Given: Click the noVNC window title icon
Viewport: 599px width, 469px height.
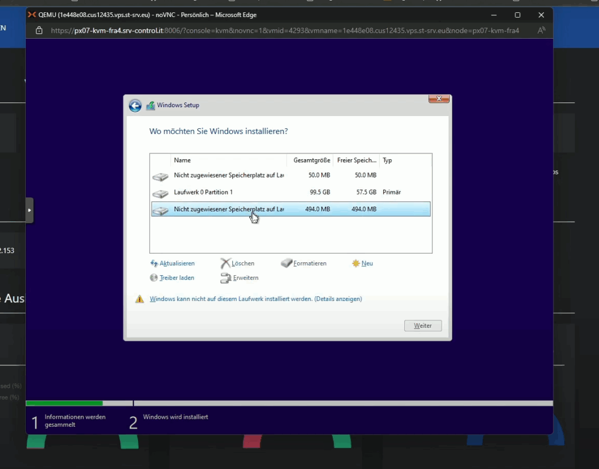Looking at the screenshot, I should (32, 15).
